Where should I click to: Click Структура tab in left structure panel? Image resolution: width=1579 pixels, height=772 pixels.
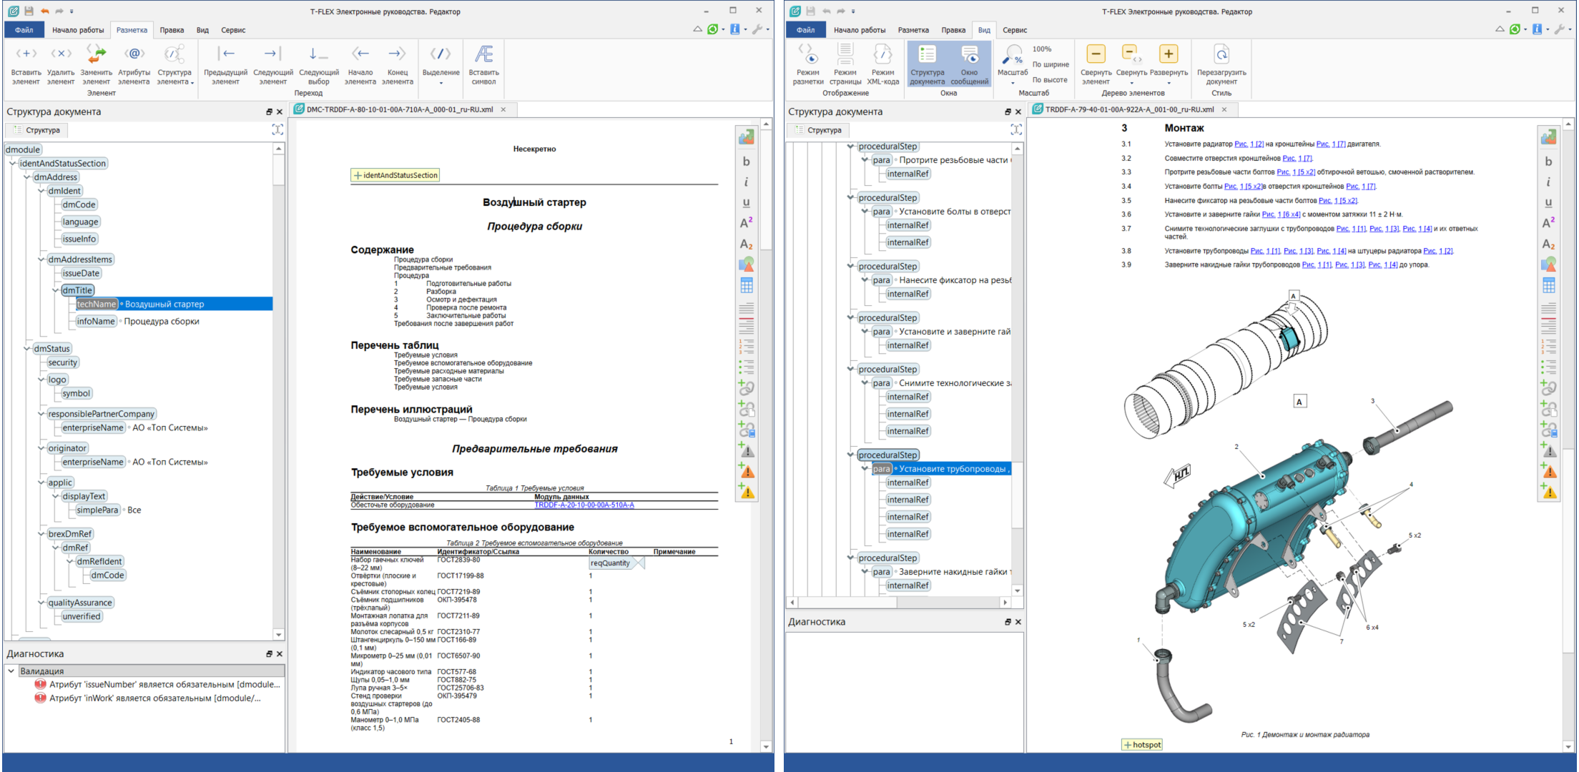(37, 130)
